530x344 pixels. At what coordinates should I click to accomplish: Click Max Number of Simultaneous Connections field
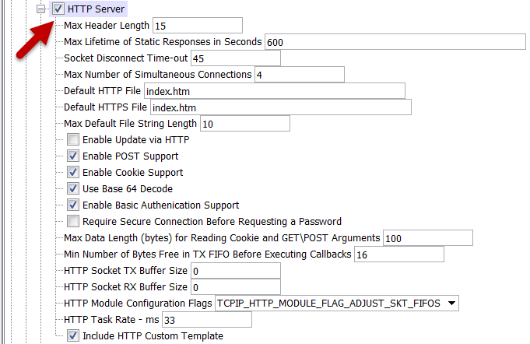click(x=298, y=75)
